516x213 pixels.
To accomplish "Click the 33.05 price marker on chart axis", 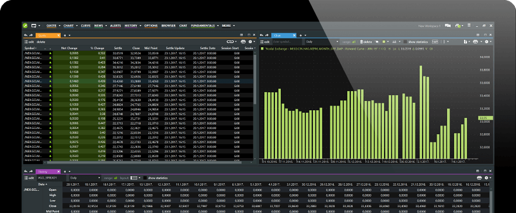I will point(486,118).
